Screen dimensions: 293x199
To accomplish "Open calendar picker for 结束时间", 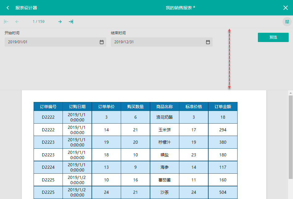I will [208, 42].
